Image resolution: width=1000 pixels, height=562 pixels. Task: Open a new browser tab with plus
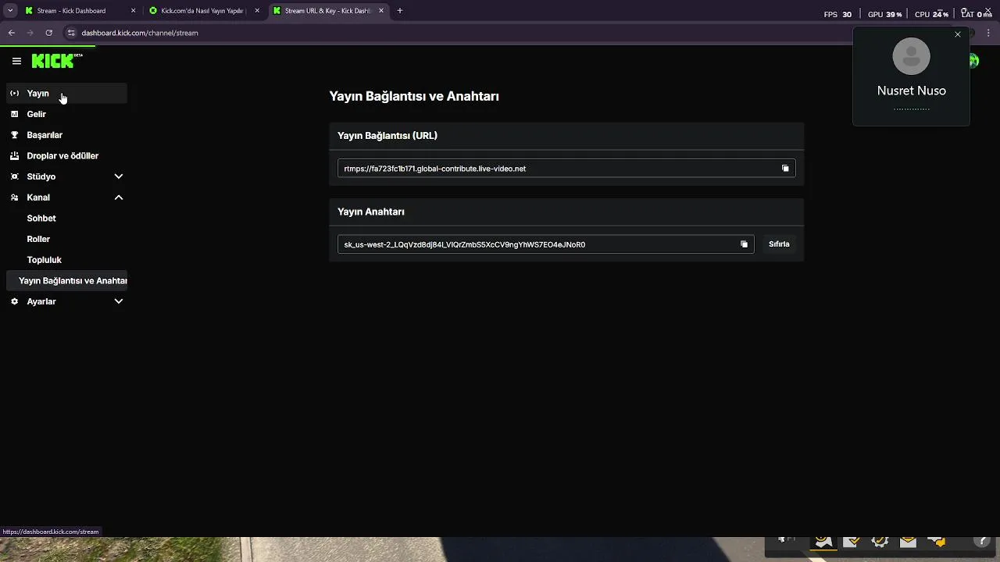coord(400,11)
